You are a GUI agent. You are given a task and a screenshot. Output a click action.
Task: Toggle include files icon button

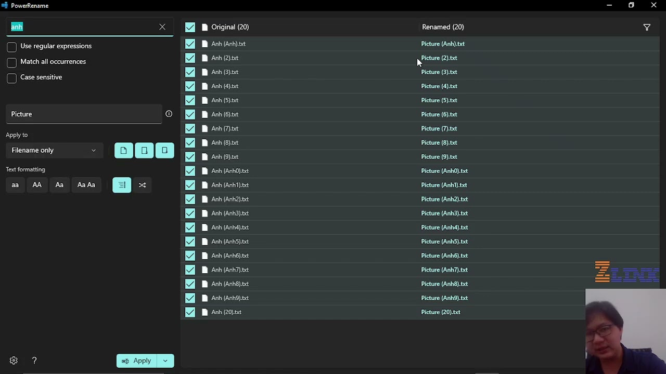click(x=123, y=150)
